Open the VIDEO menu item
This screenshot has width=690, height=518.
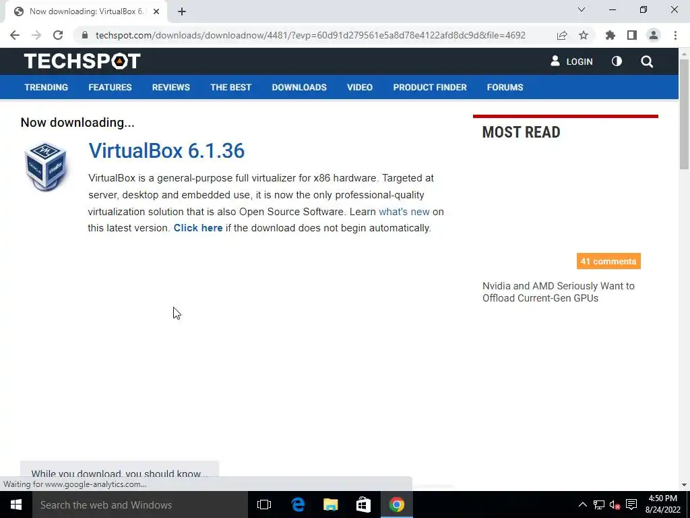click(x=360, y=87)
